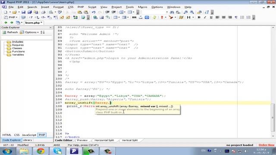
Task: Align text right
Action: click(x=230, y=17)
